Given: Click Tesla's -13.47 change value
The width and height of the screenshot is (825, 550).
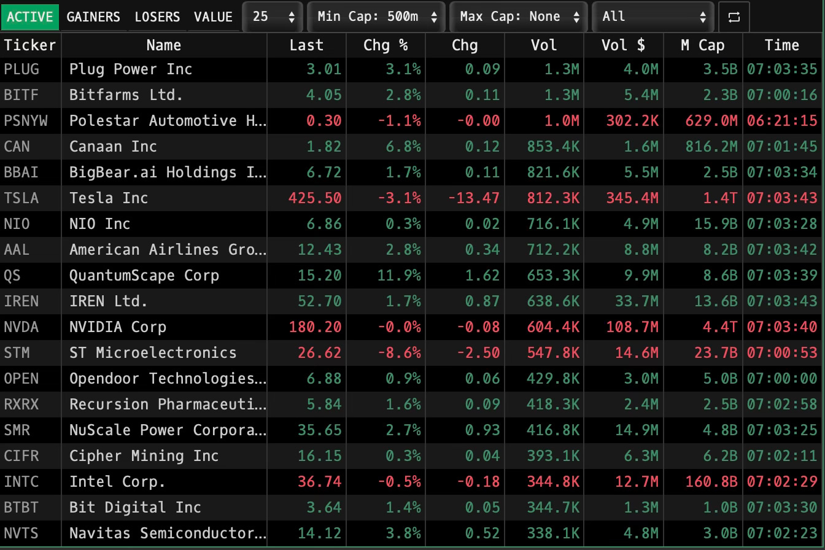Looking at the screenshot, I should tap(474, 198).
